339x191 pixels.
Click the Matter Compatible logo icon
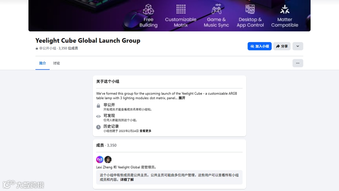pos(284,9)
